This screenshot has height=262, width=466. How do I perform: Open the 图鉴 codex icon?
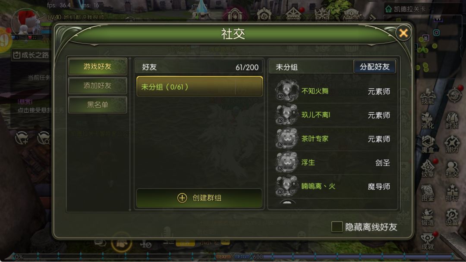point(428,193)
